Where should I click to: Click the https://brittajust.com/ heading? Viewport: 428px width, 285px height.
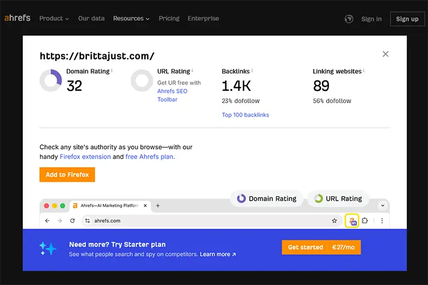97,56
